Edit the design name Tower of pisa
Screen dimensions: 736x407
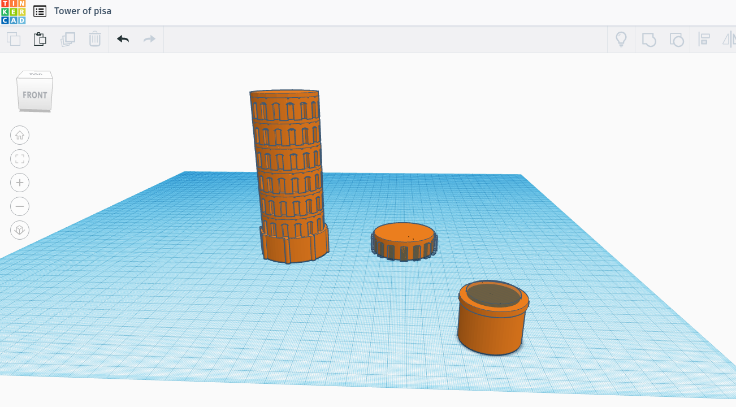coord(83,11)
